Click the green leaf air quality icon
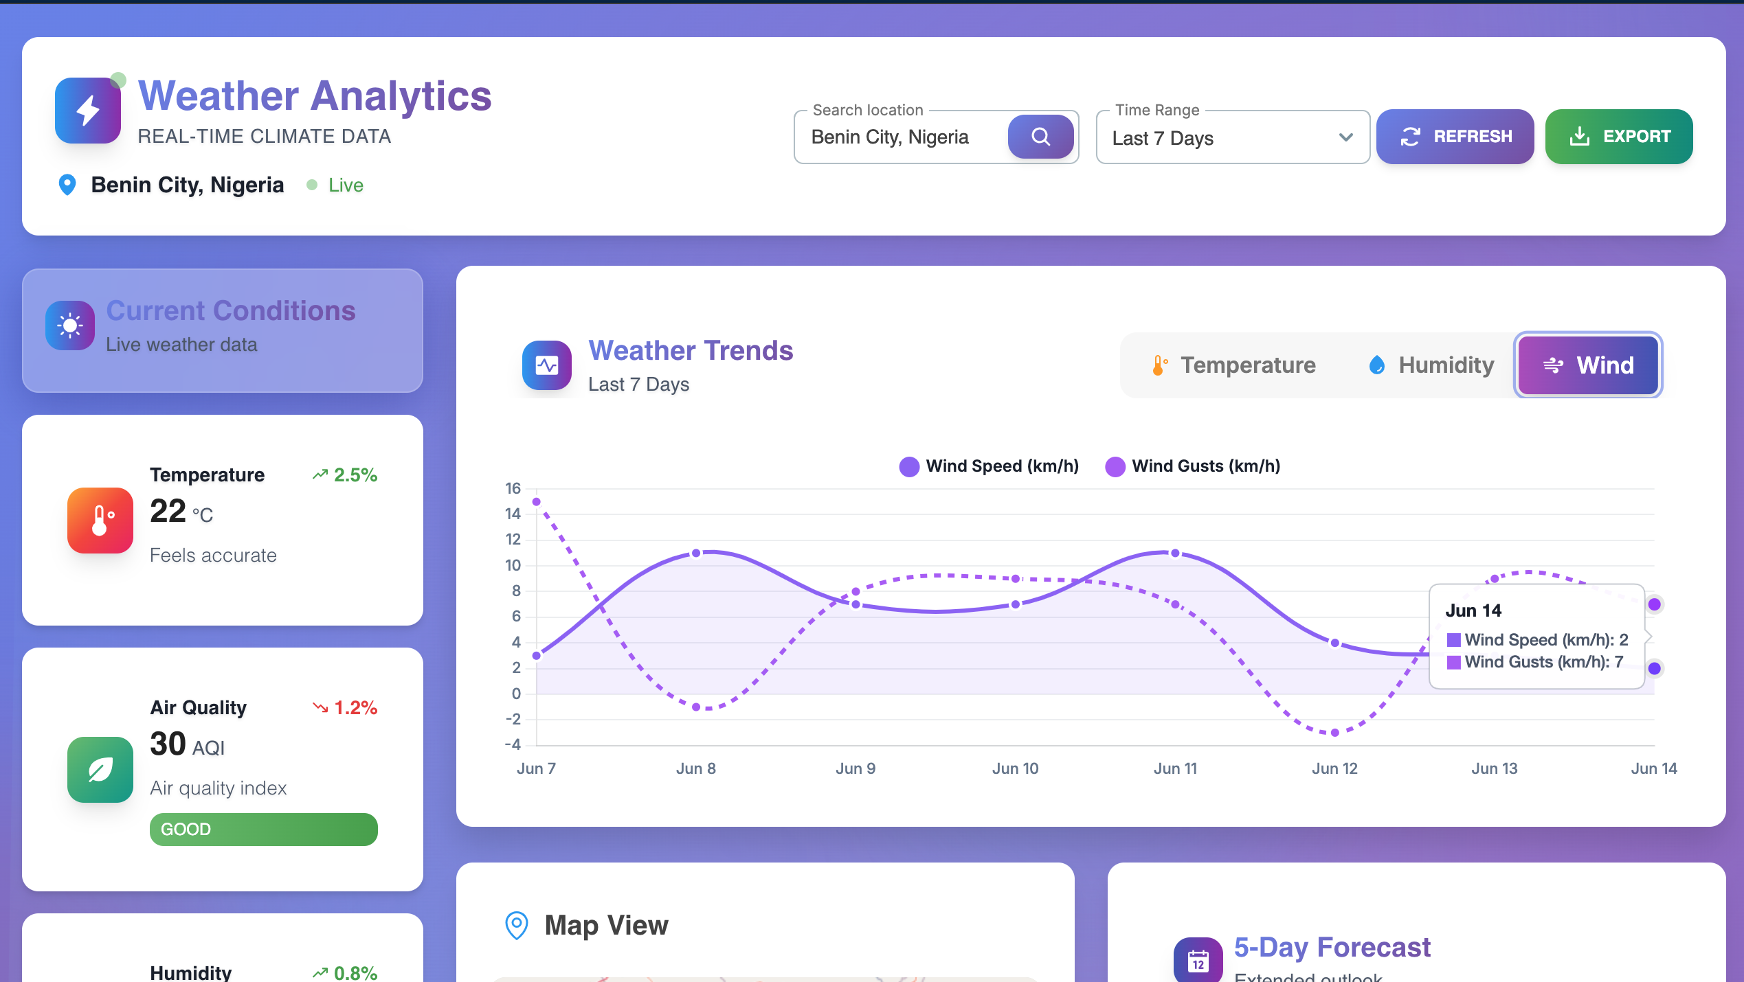 (100, 769)
